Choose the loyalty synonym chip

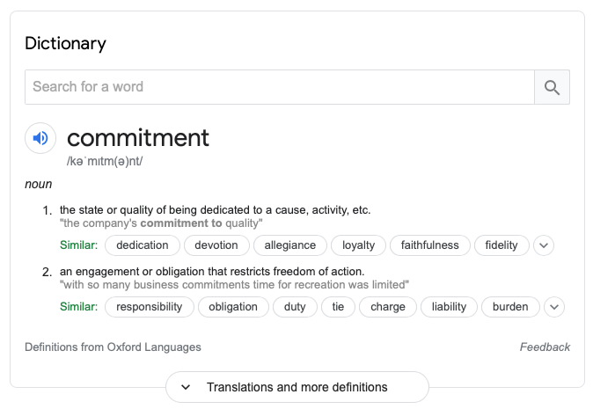[358, 245]
